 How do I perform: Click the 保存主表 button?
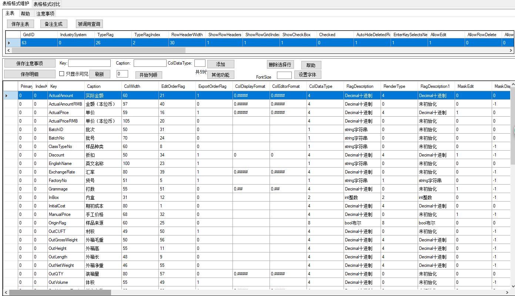pyautogui.click(x=20, y=24)
